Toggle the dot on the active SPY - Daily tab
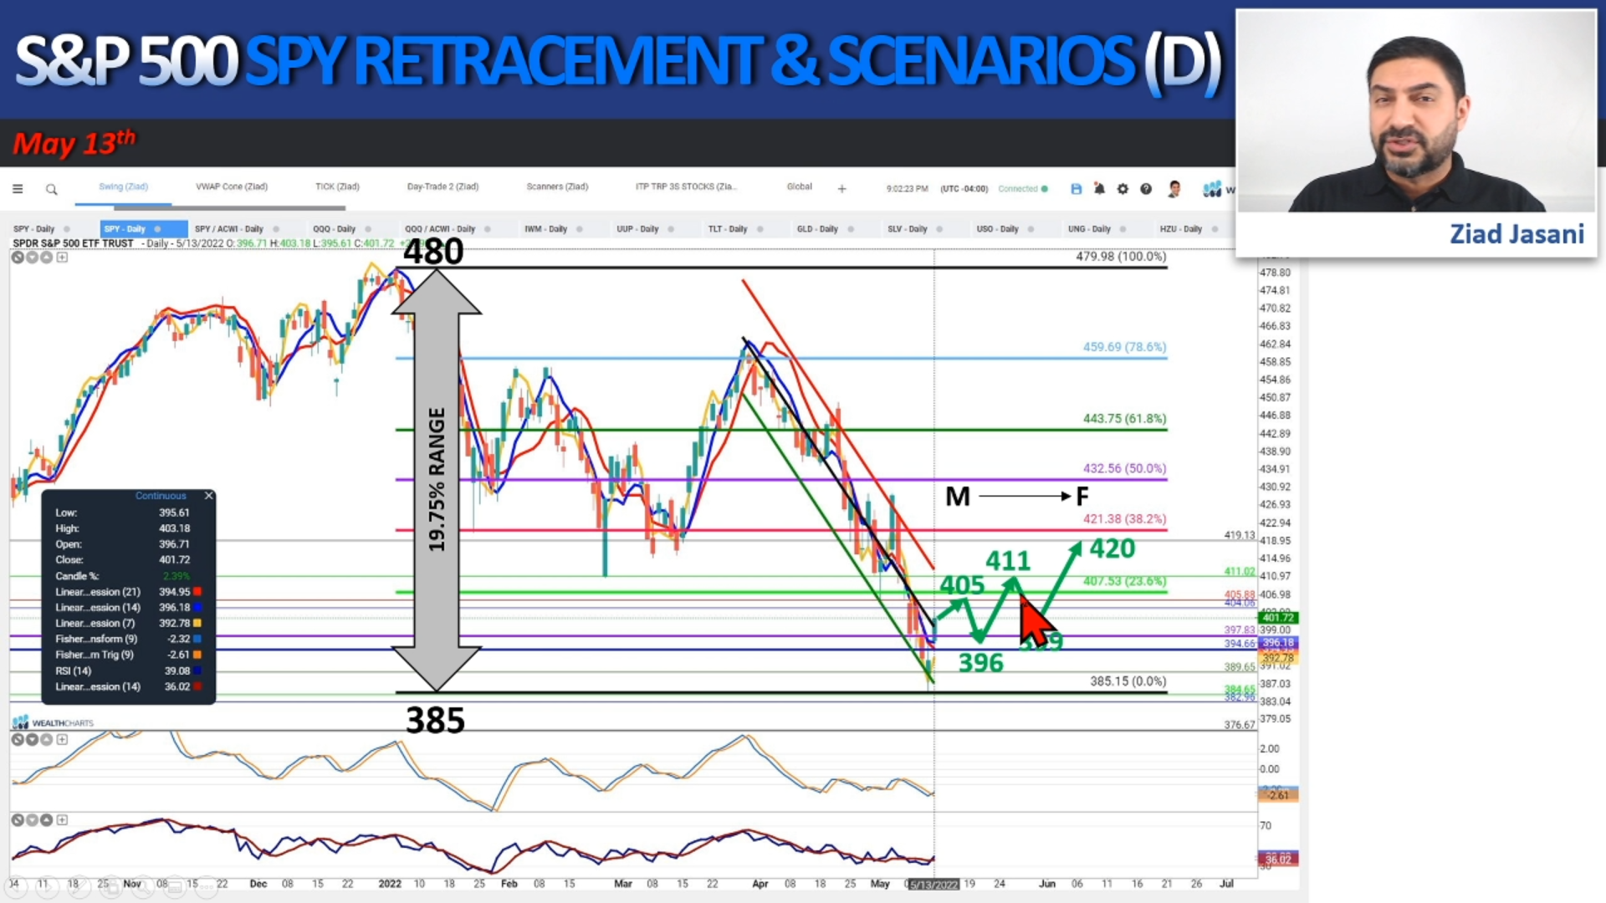The image size is (1606, 903). click(x=157, y=229)
